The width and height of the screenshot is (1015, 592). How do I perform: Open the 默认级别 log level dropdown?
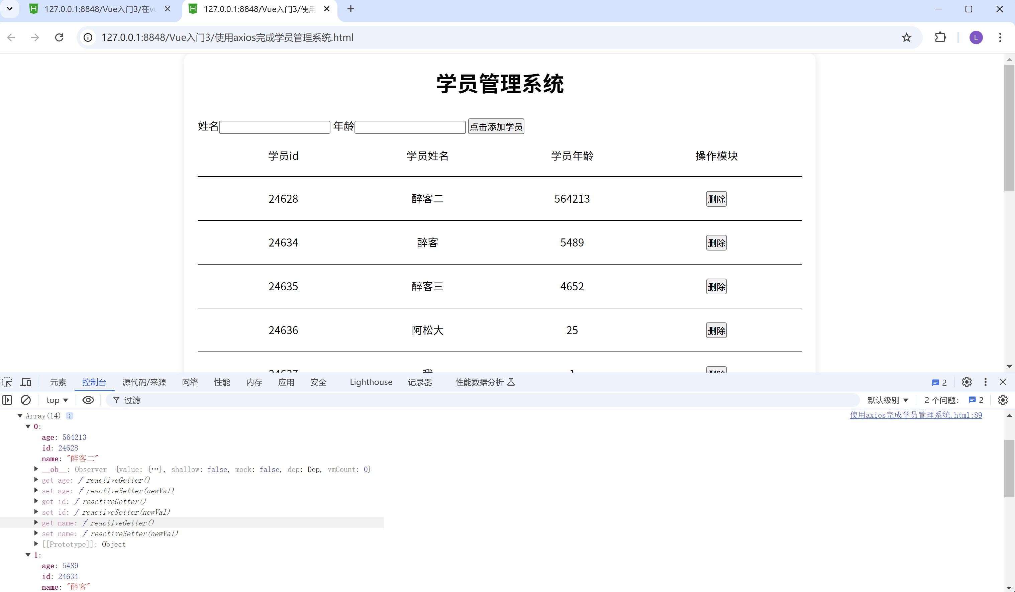[x=887, y=400]
